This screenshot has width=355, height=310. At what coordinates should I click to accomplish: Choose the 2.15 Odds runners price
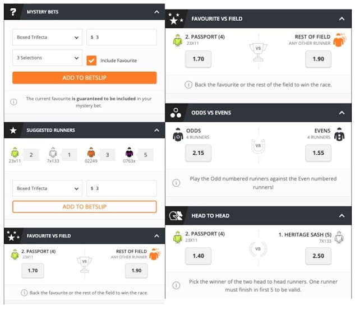pyautogui.click(x=199, y=153)
